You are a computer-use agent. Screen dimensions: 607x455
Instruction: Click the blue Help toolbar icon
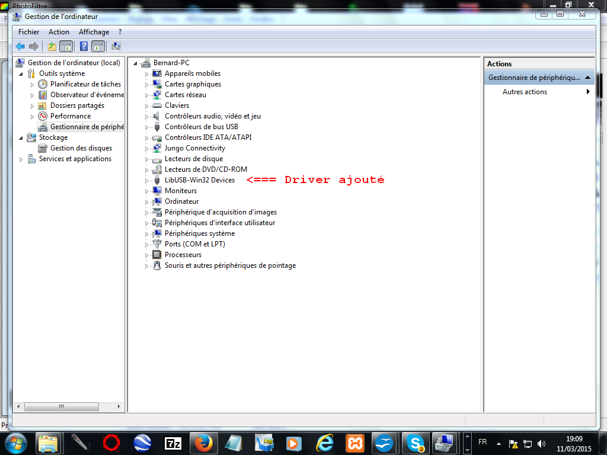[84, 46]
